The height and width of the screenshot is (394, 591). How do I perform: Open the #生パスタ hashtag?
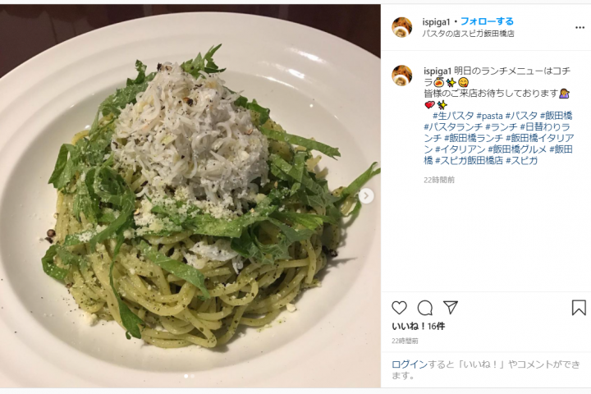click(x=453, y=116)
